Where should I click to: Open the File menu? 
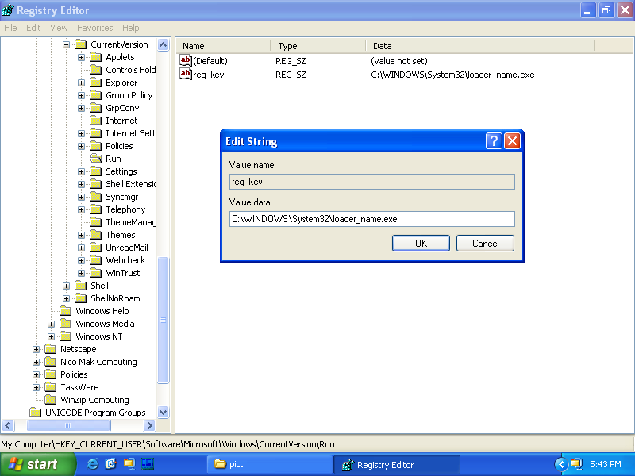click(10, 28)
